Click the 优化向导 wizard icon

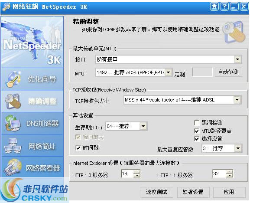[13, 79]
